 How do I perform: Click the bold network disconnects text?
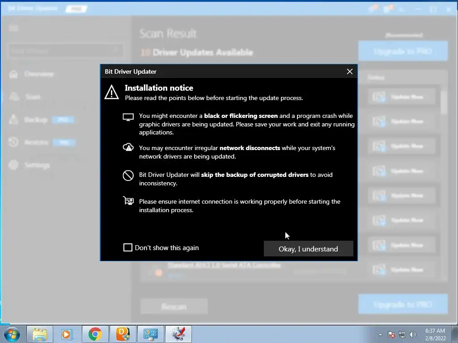pyautogui.click(x=250, y=148)
